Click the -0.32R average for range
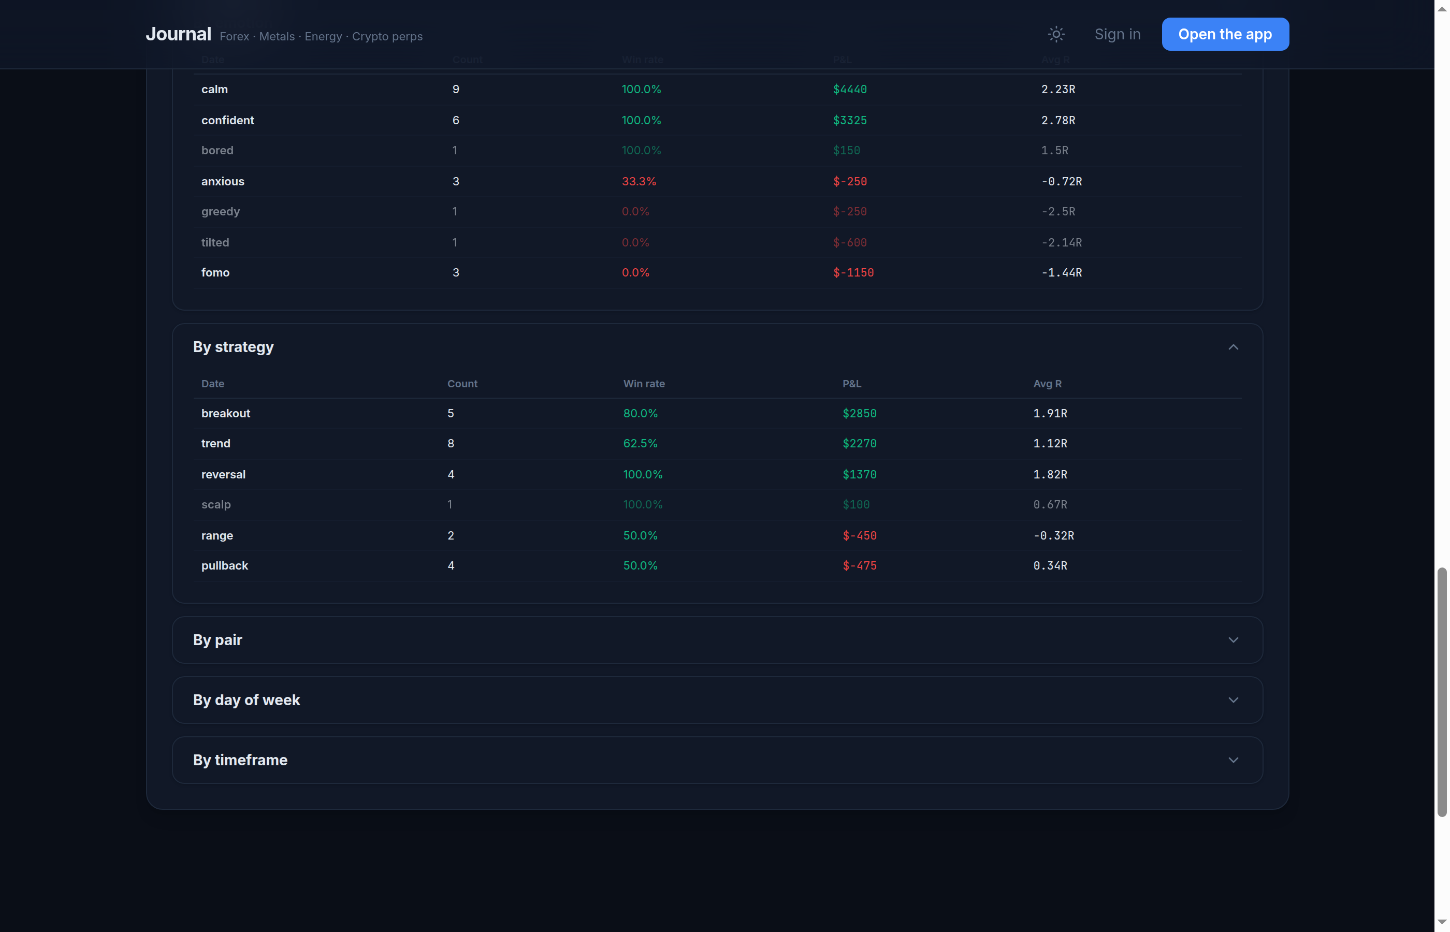 coord(1054,535)
